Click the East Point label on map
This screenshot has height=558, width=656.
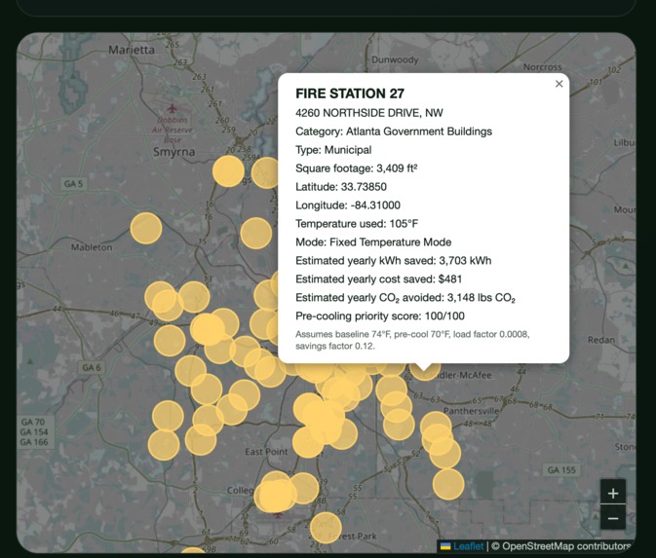tap(266, 452)
